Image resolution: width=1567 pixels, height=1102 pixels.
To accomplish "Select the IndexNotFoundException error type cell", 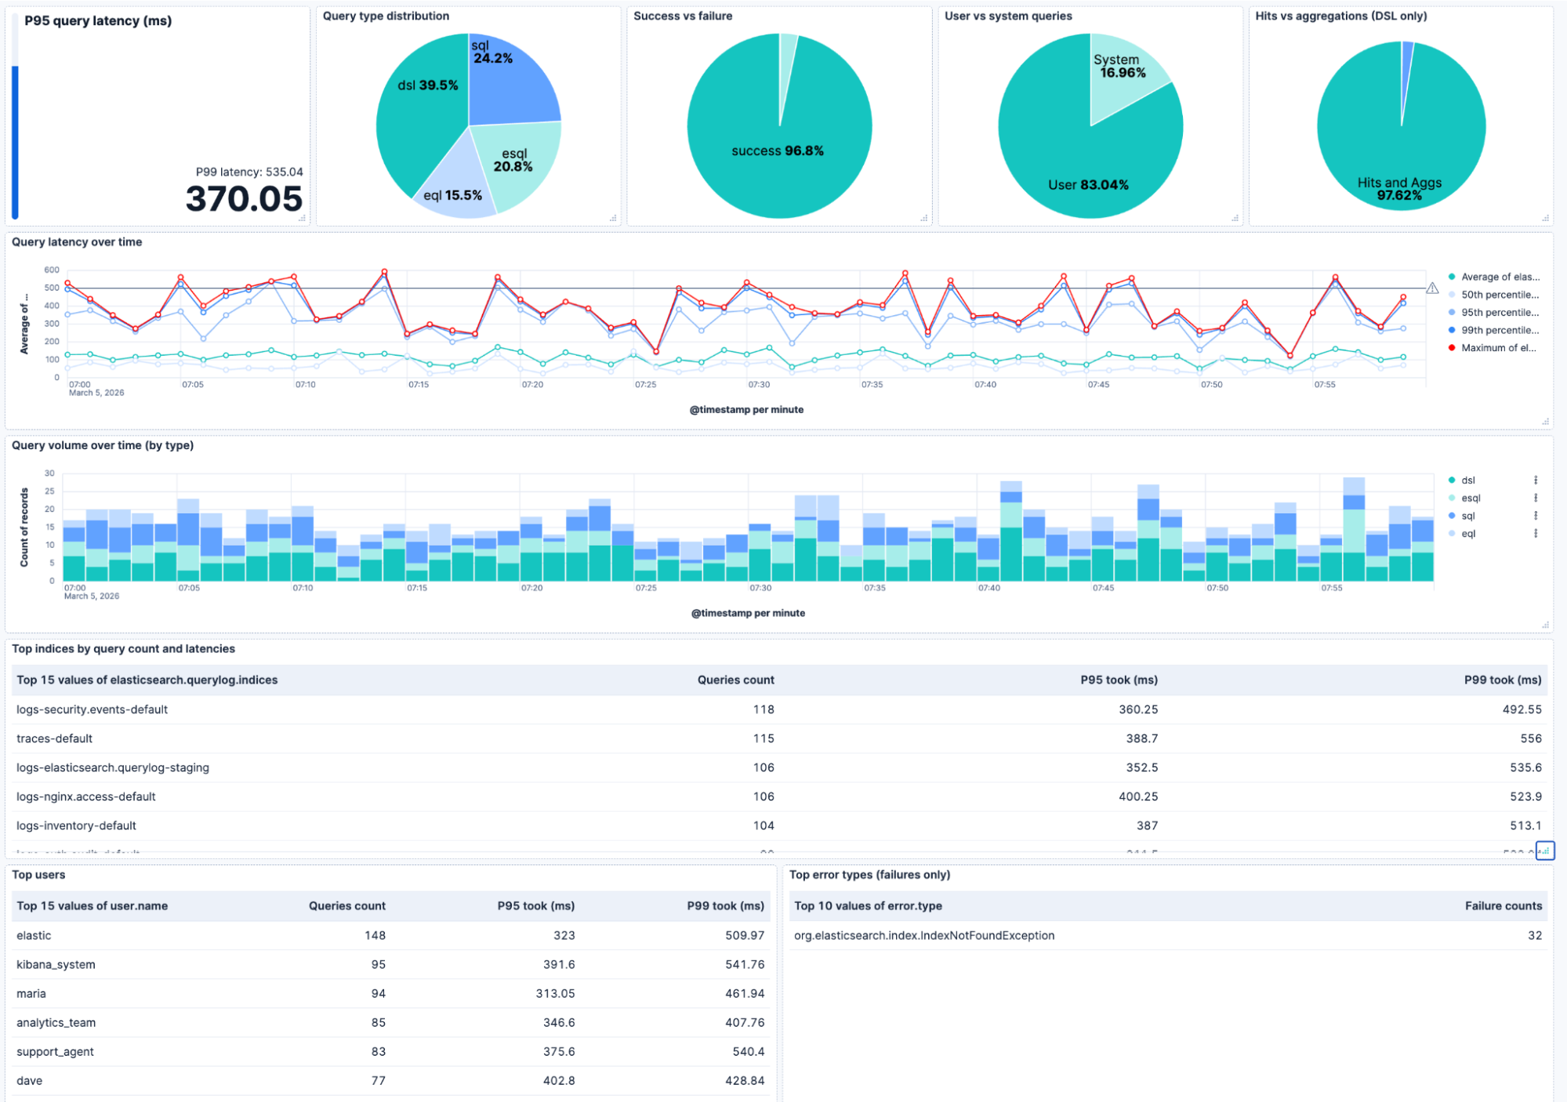I will click(924, 935).
